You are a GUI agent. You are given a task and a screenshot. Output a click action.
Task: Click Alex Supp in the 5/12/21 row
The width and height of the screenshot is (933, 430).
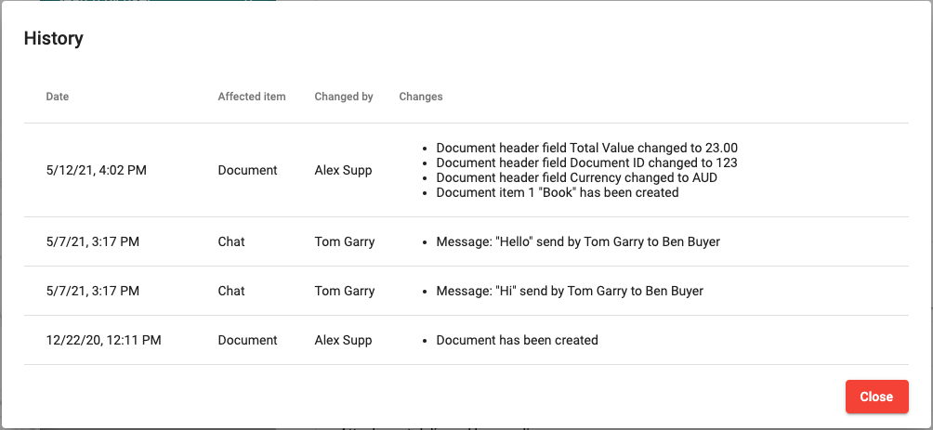click(x=344, y=171)
